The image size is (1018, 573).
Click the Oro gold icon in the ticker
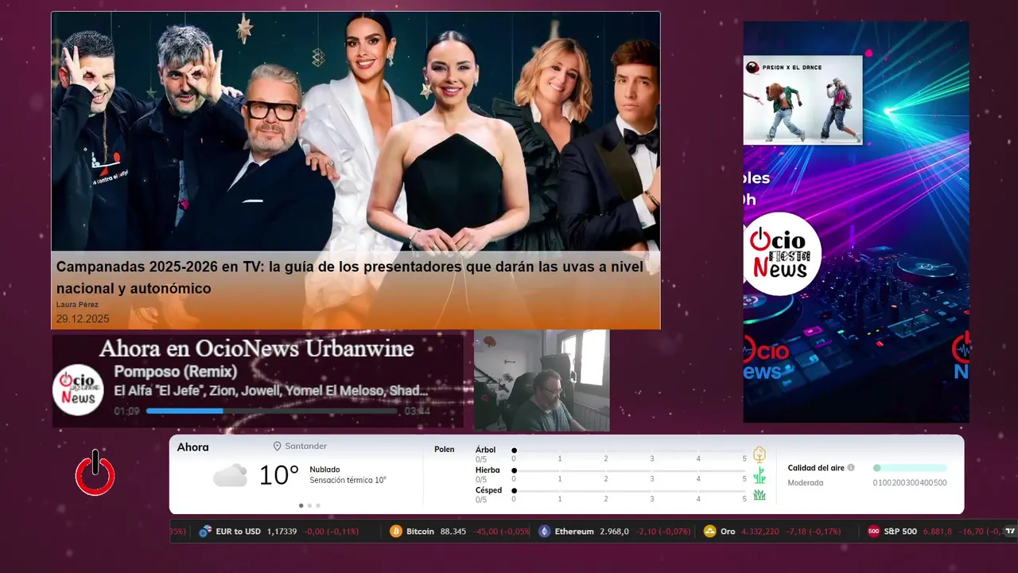[x=710, y=531]
